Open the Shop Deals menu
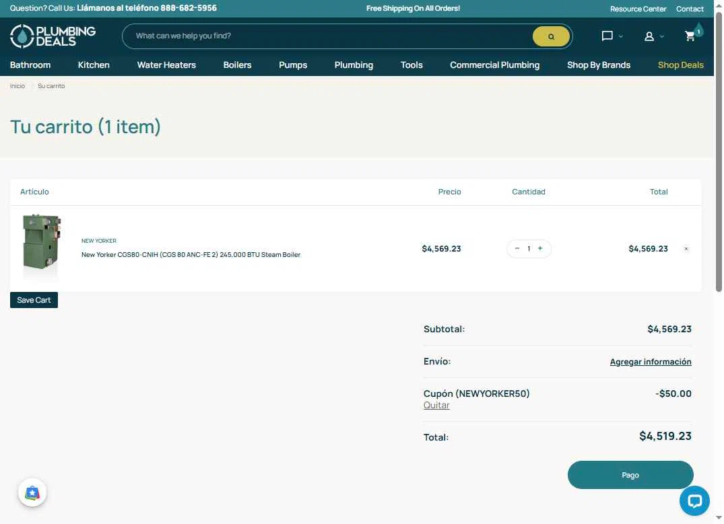This screenshot has width=724, height=524. [x=681, y=65]
